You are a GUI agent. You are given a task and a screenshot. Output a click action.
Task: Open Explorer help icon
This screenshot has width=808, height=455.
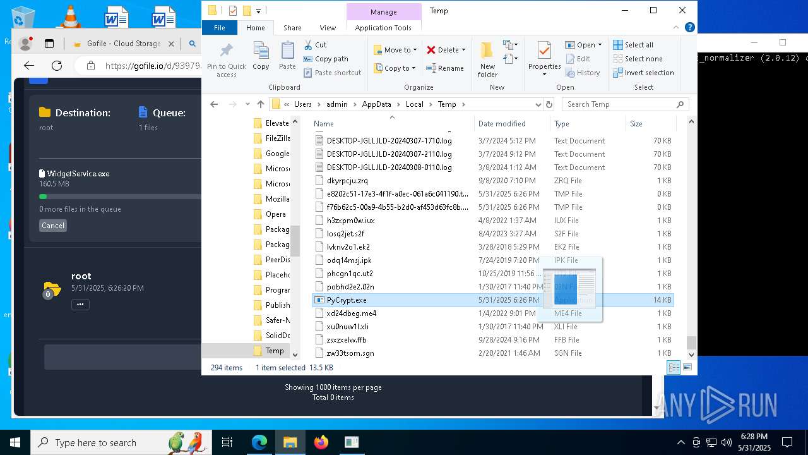[690, 27]
